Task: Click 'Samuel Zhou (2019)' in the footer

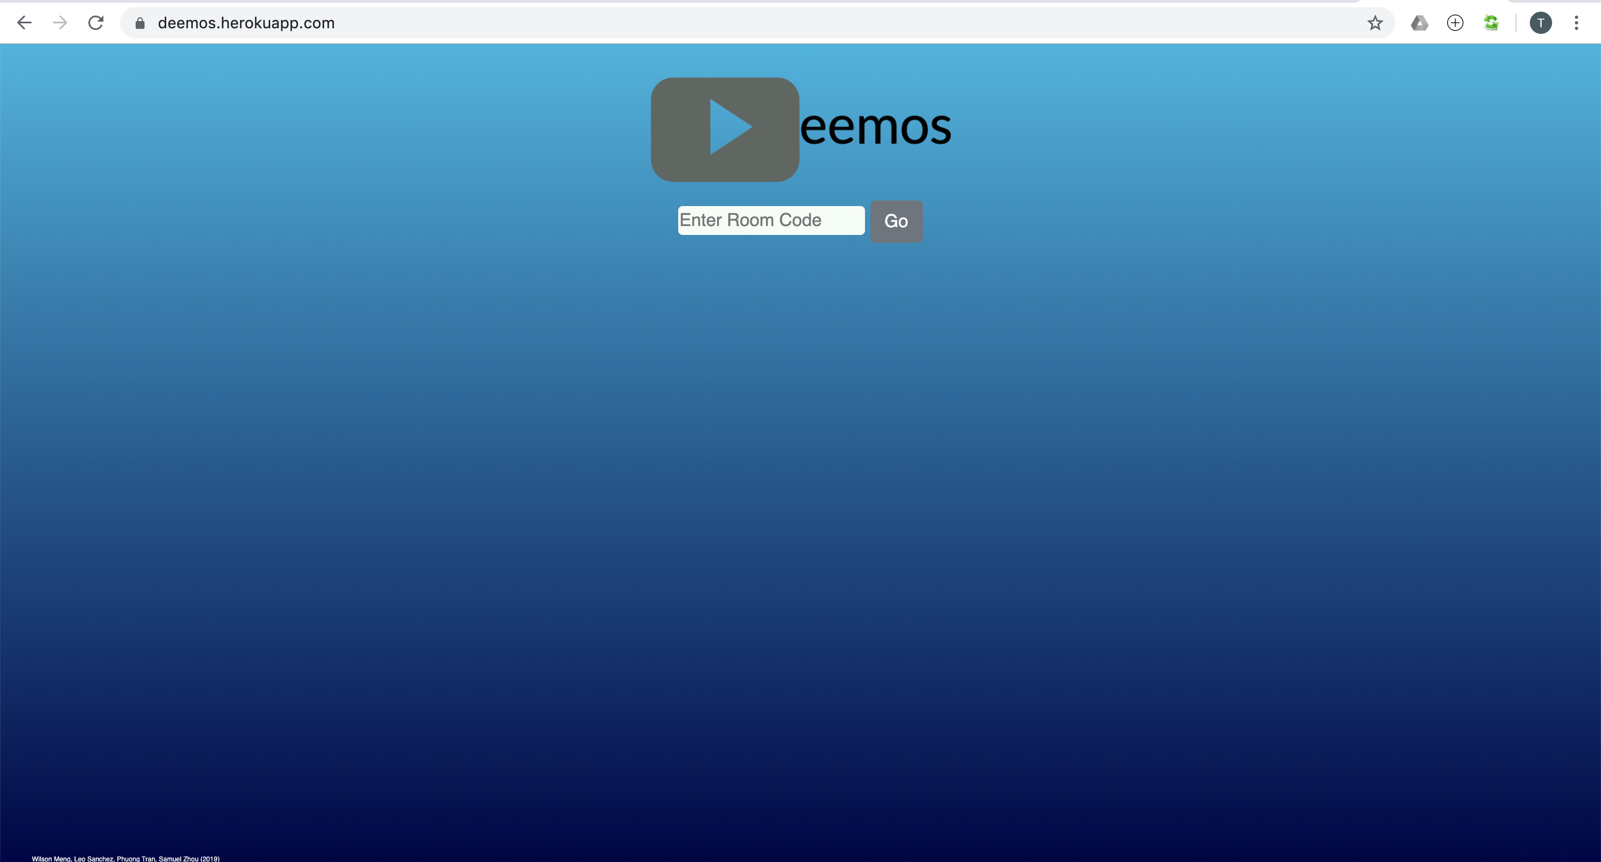Action: [189, 858]
